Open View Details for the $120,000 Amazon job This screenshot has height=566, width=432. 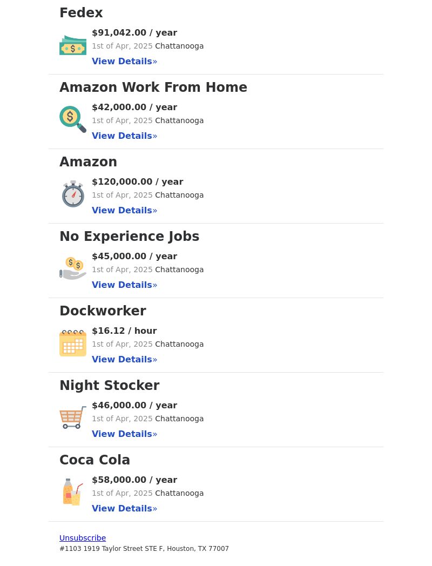pos(125,211)
